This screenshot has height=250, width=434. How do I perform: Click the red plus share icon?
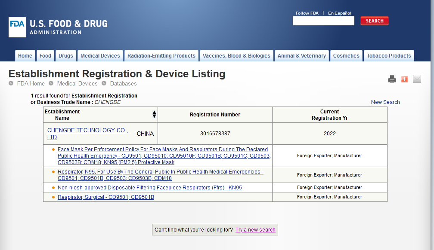coord(404,79)
